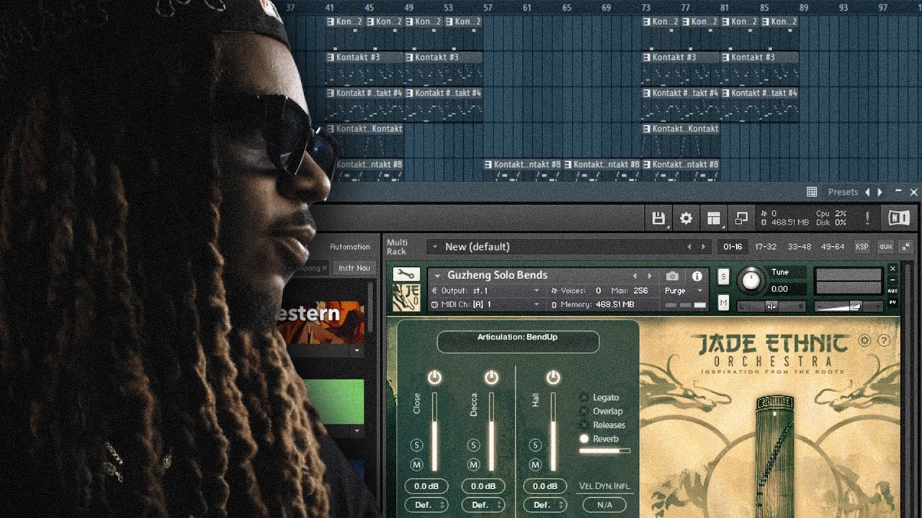Toggle the small PV button on instrument header
The width and height of the screenshot is (922, 518).
coord(892,302)
